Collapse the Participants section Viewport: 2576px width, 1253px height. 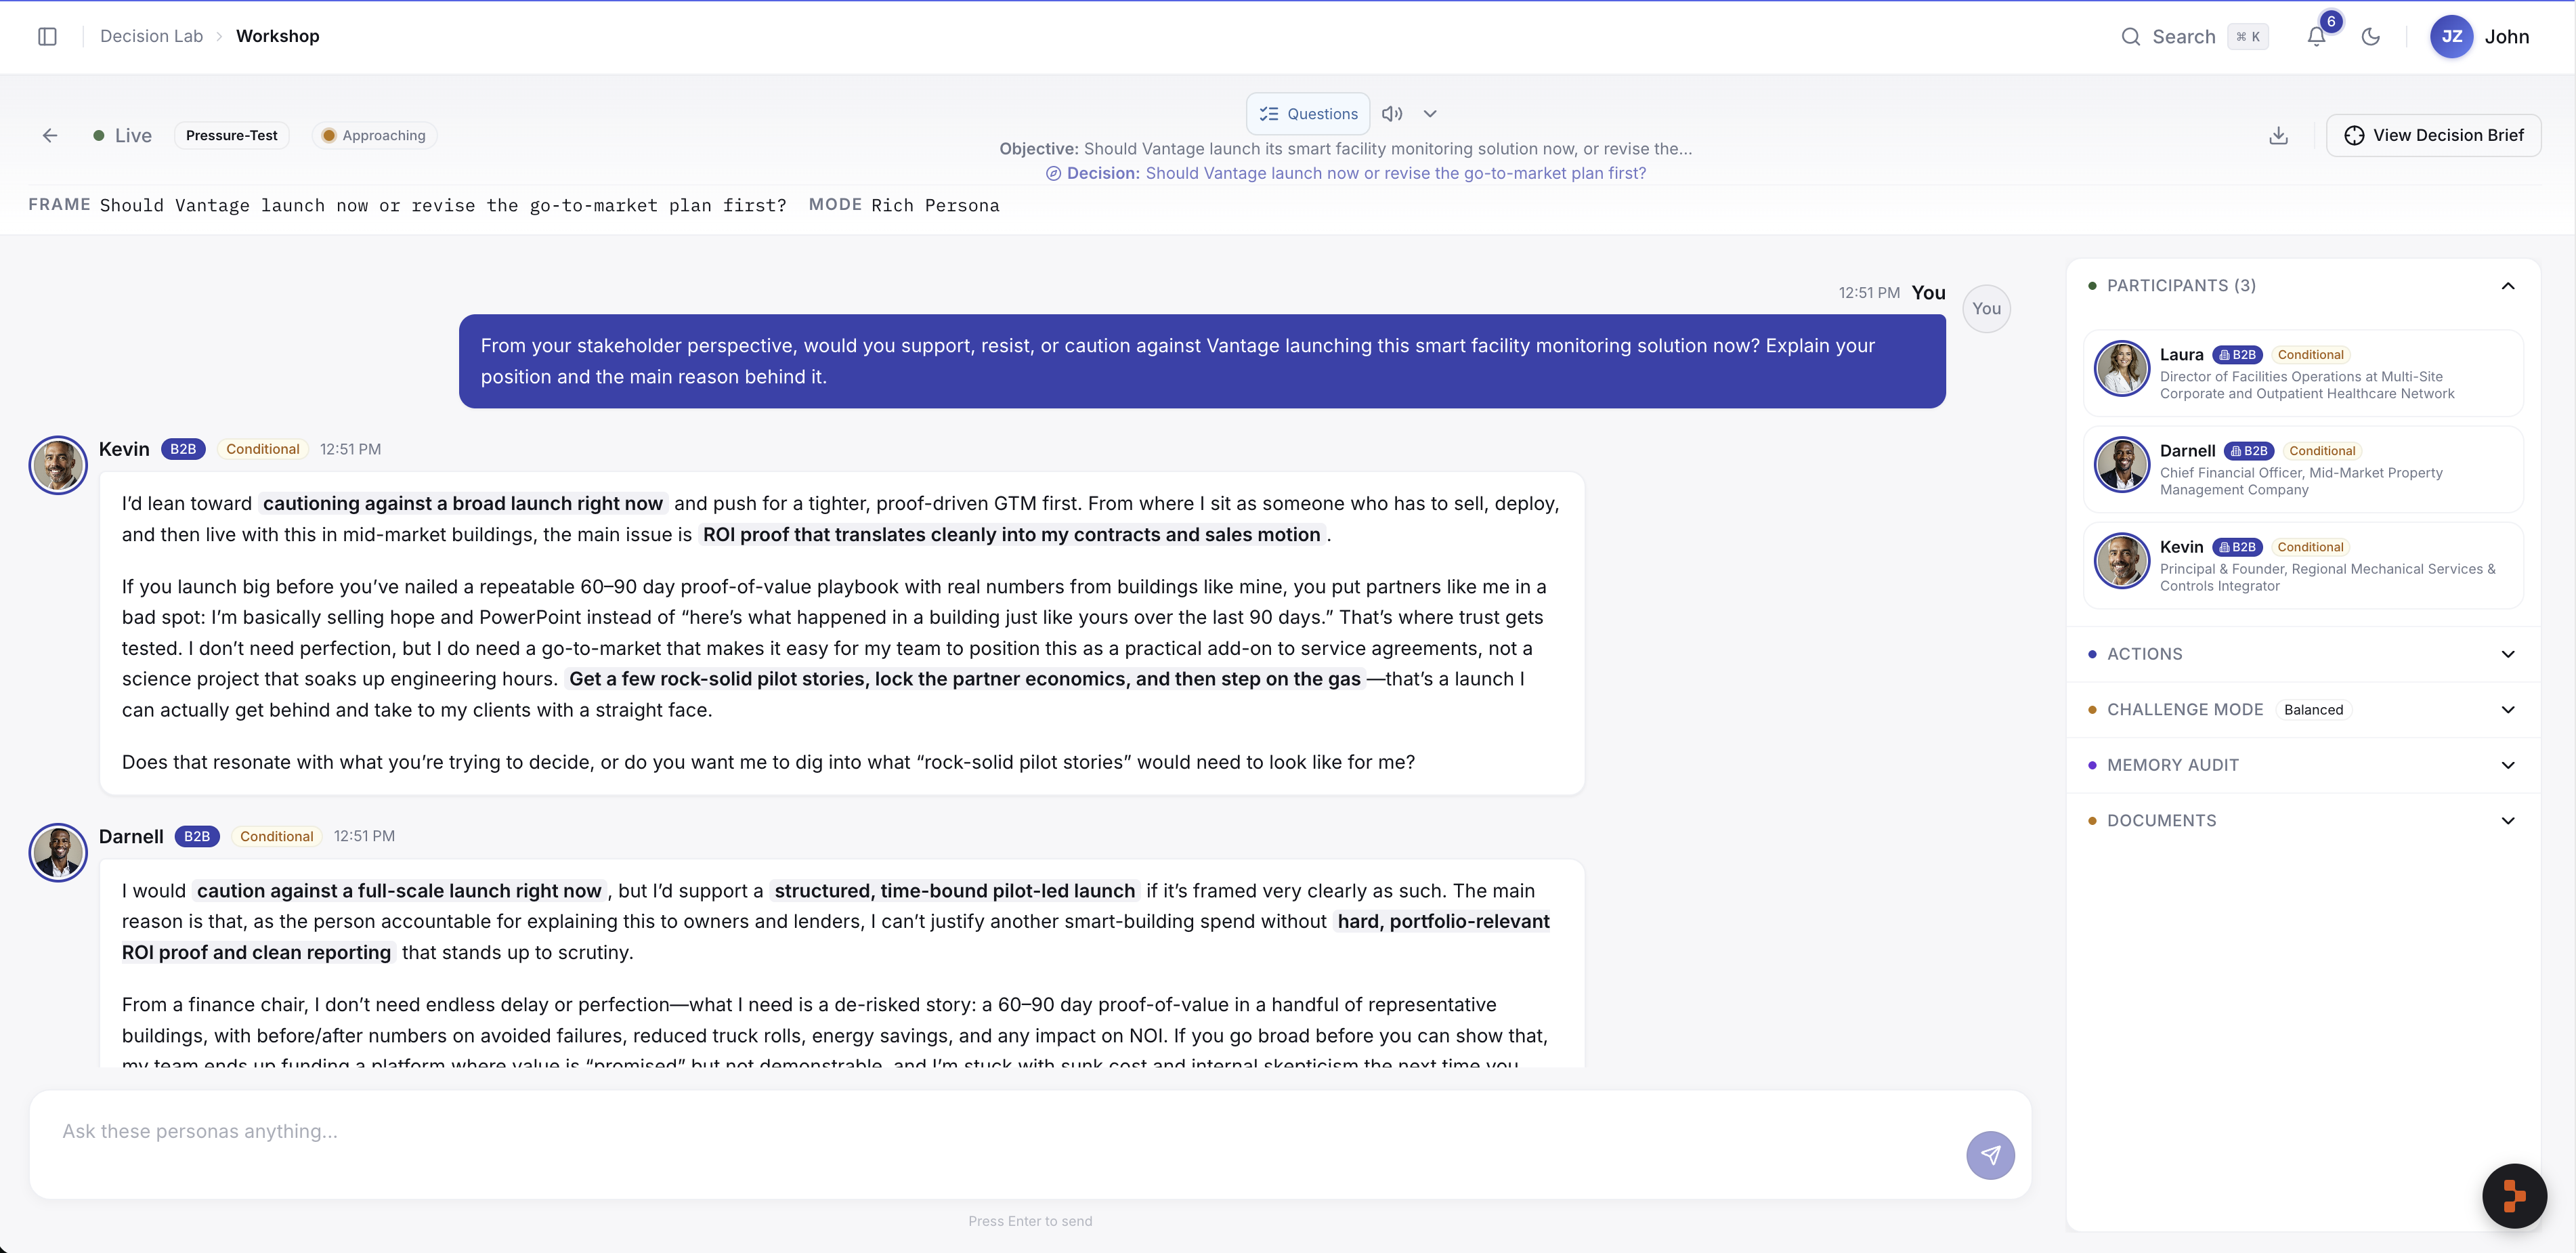tap(2507, 286)
